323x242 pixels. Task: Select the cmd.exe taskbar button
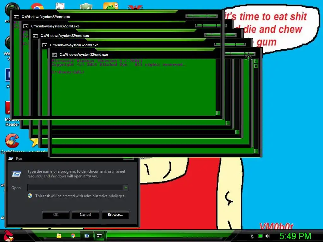(x=100, y=236)
